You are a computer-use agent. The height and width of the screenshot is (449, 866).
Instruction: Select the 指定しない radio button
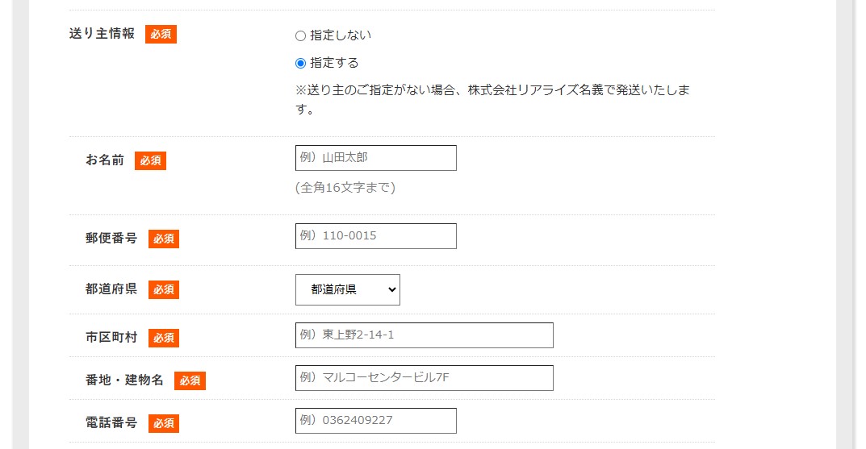tap(300, 35)
